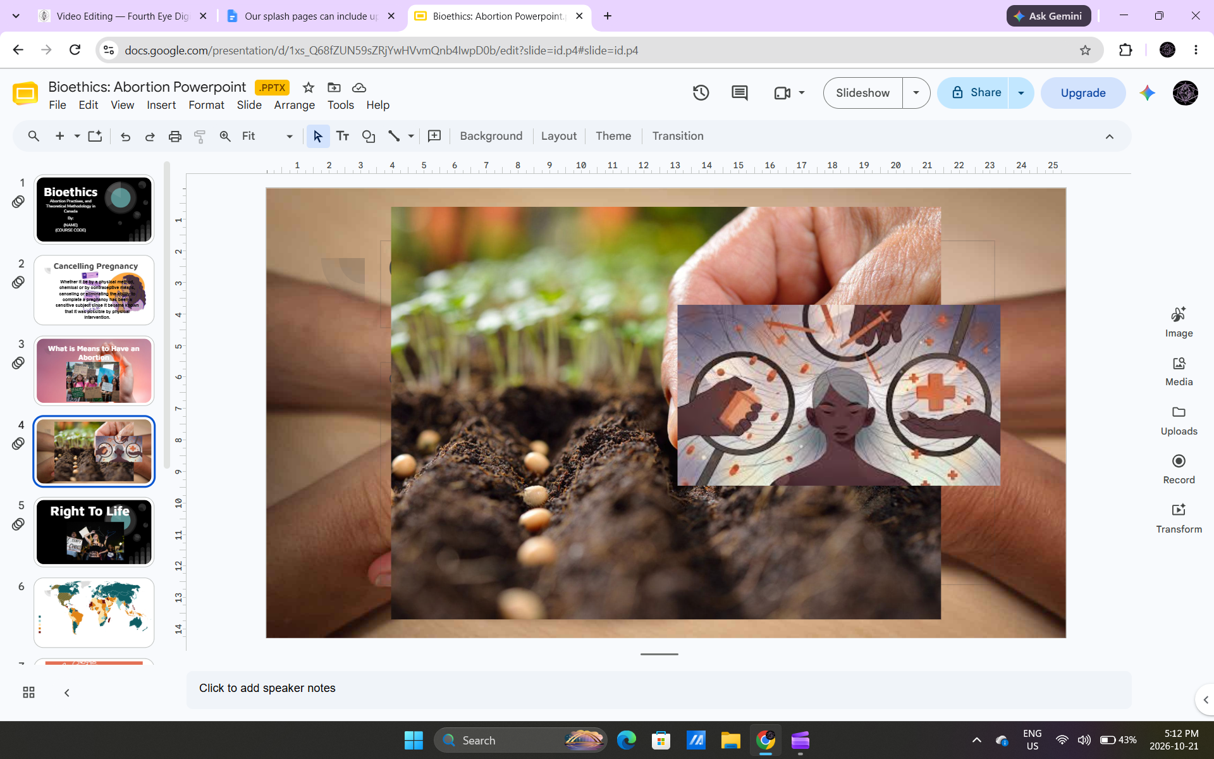
Task: Open the Theme panel
Action: point(613,136)
